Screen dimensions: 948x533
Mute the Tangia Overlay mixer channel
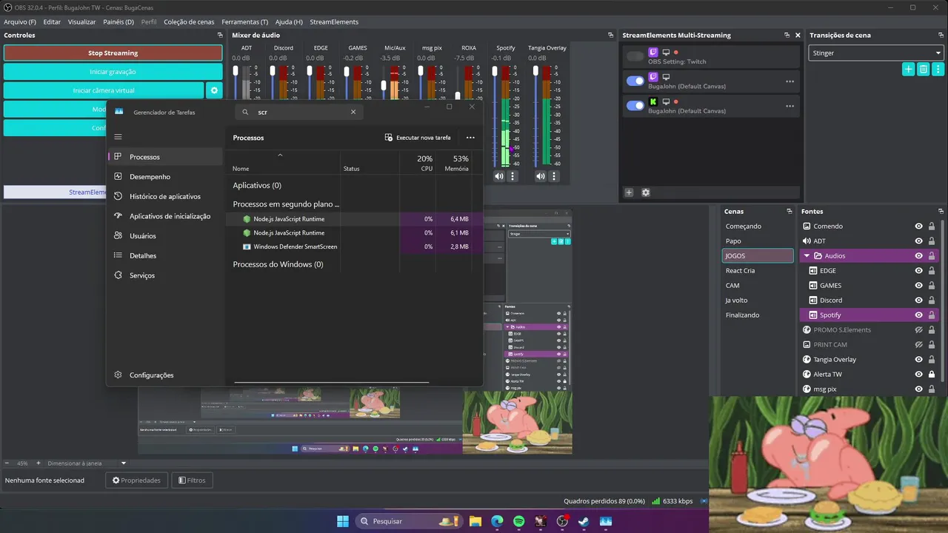(541, 176)
